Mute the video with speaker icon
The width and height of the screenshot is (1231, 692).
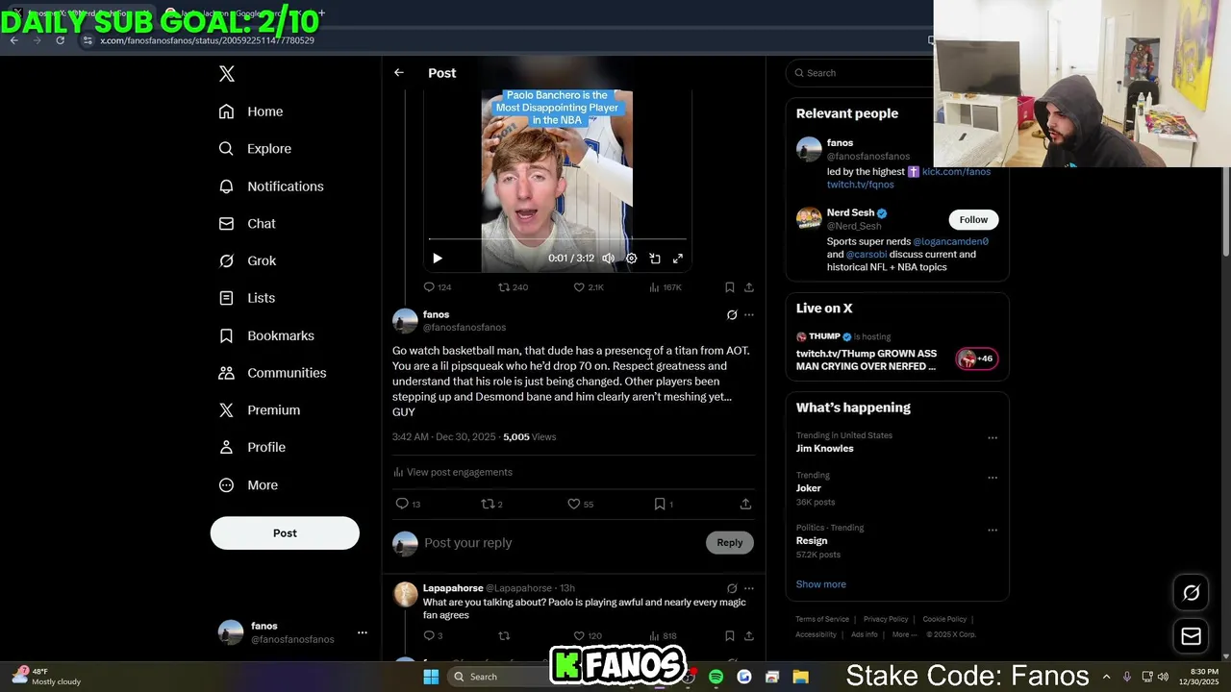[608, 259]
